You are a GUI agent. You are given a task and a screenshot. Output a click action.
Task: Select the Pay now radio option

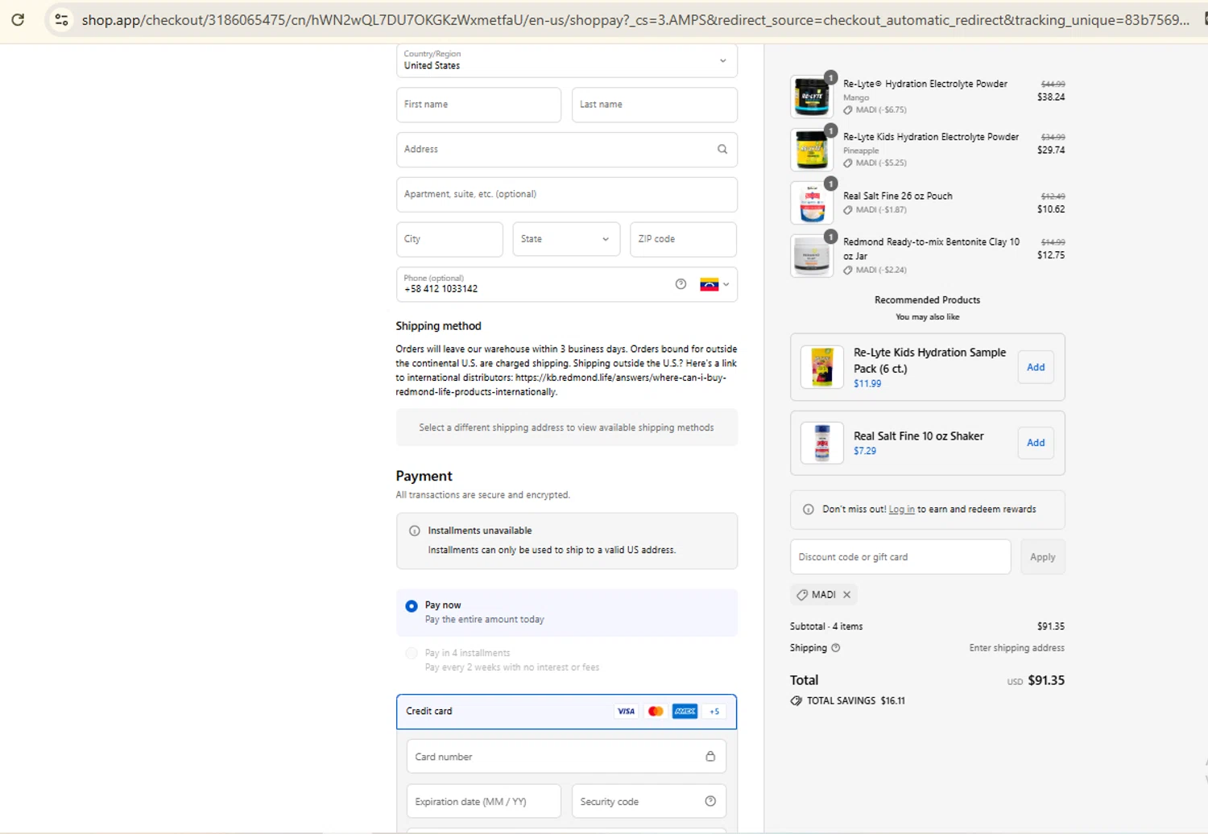click(x=412, y=605)
